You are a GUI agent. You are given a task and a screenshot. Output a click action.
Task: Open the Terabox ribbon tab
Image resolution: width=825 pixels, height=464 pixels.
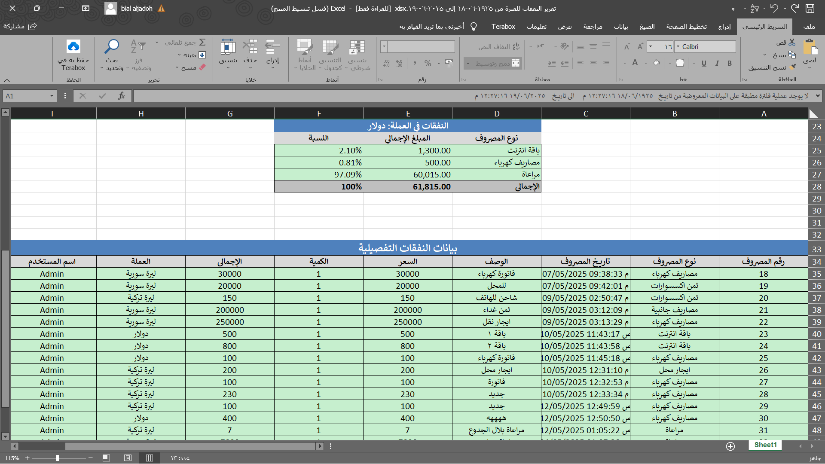[503, 27]
